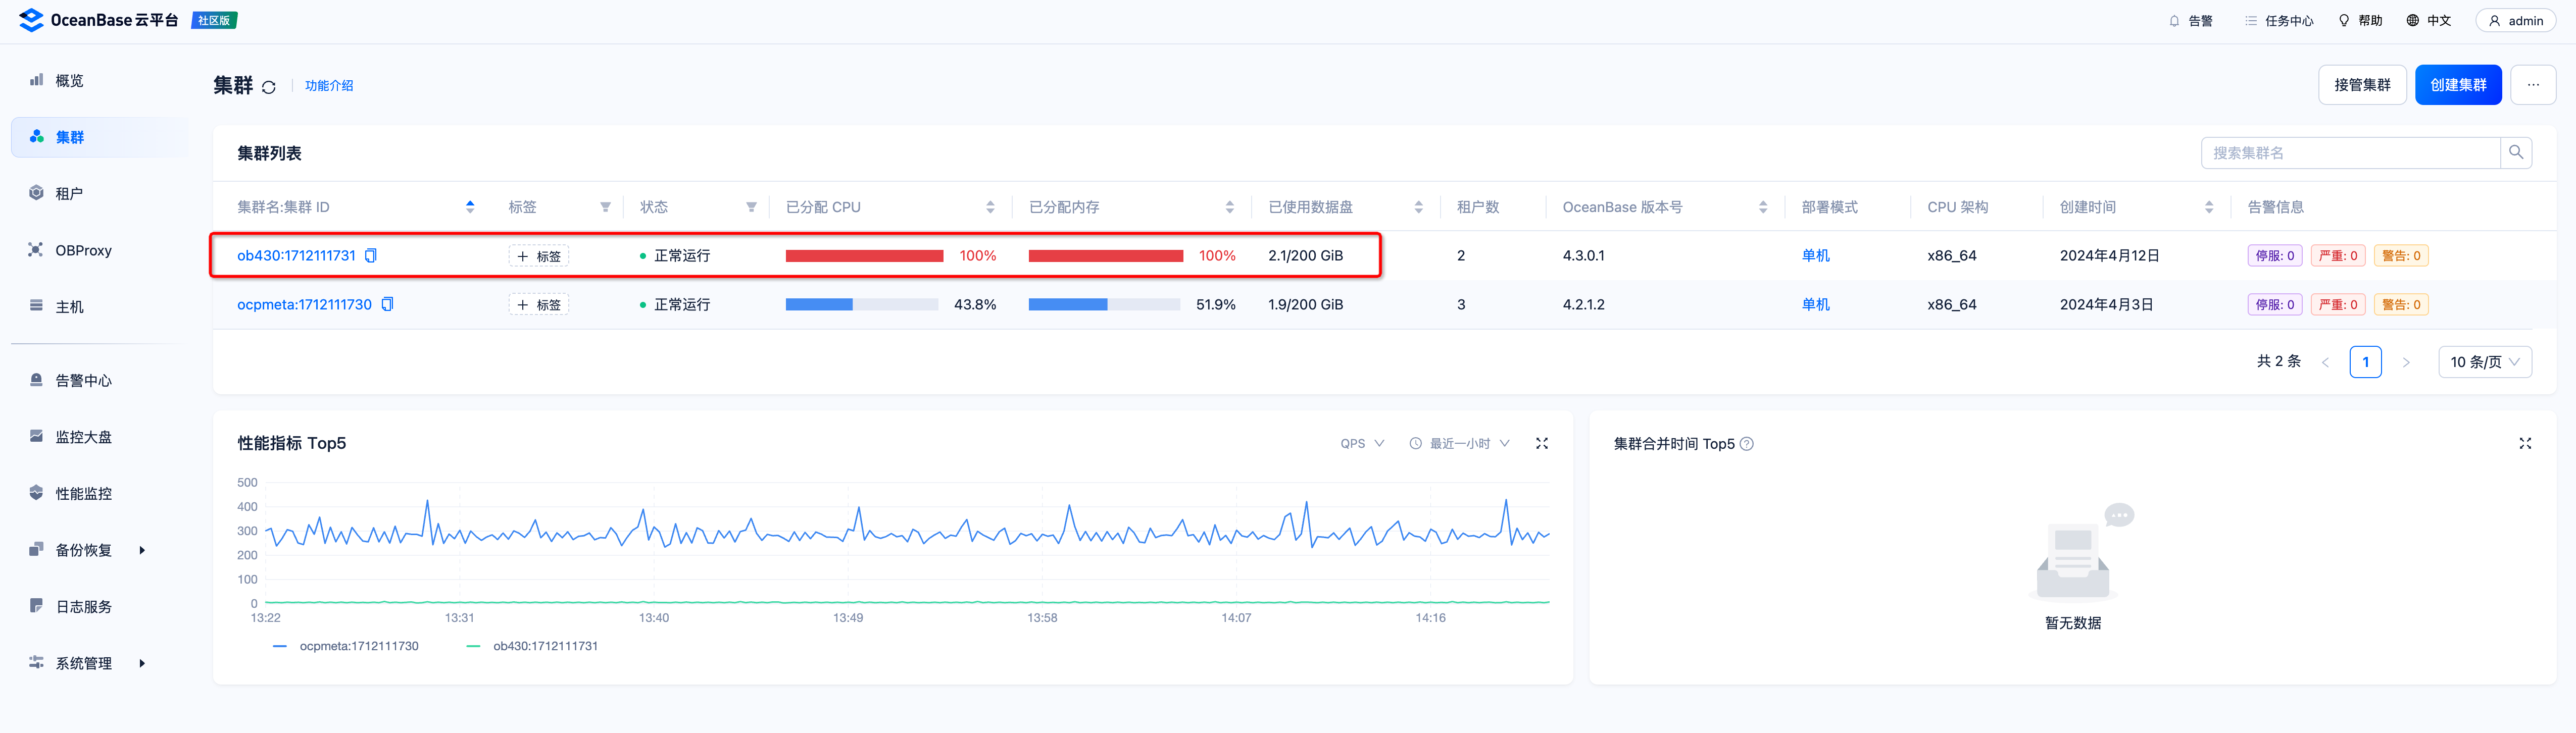Open the 标签 column filter icon
The image size is (2576, 733).
click(x=605, y=207)
